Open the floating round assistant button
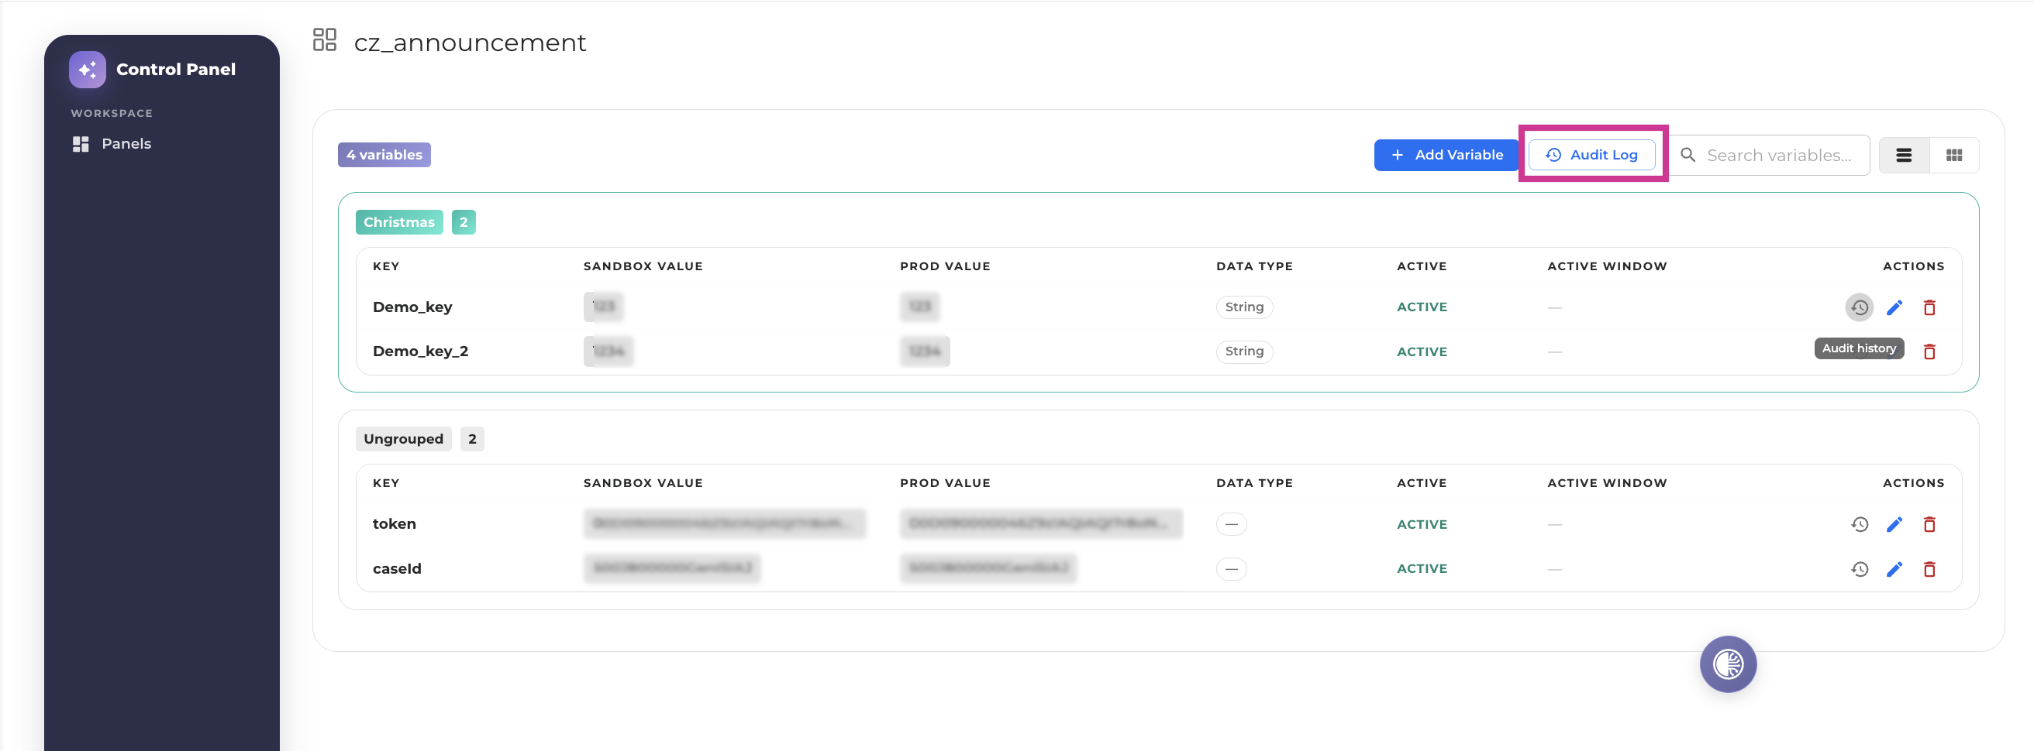 [x=1728, y=664]
